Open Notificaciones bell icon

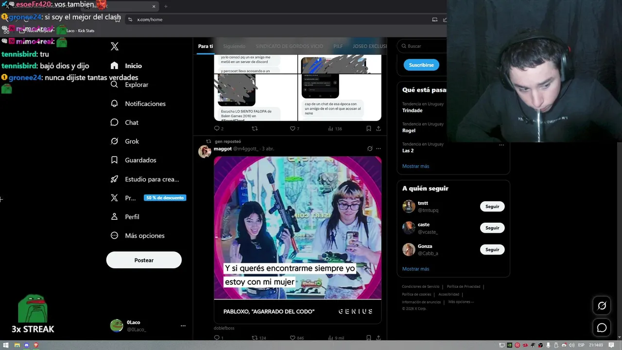coord(114,104)
